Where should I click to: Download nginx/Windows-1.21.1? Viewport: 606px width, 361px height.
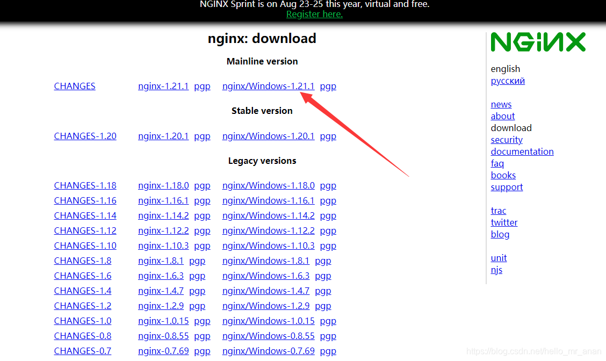point(268,86)
